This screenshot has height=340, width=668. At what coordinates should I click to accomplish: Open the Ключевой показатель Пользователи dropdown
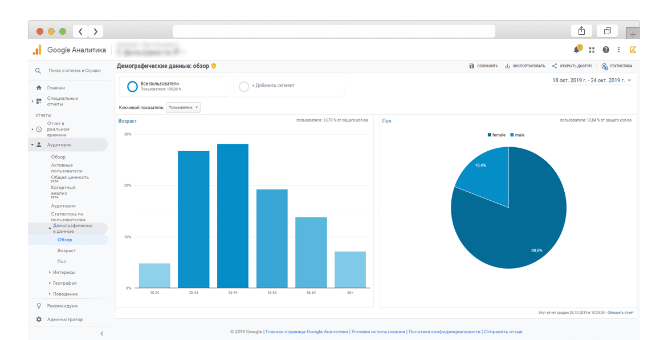(183, 107)
